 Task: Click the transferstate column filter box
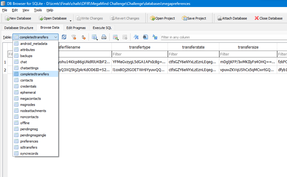tap(193, 54)
